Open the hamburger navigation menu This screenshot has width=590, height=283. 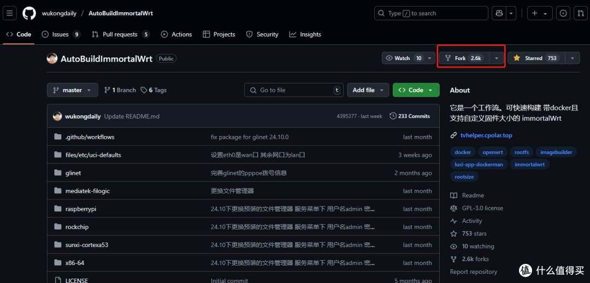pos(9,13)
